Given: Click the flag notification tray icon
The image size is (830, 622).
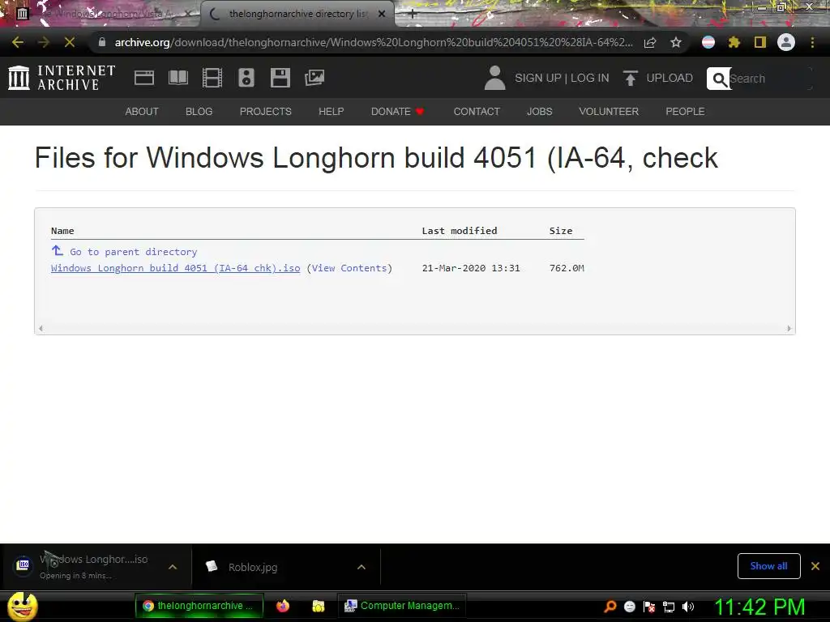Looking at the screenshot, I should [649, 607].
